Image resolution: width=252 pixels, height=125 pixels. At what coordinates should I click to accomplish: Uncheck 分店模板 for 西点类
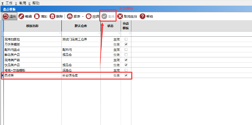[x=126, y=76]
